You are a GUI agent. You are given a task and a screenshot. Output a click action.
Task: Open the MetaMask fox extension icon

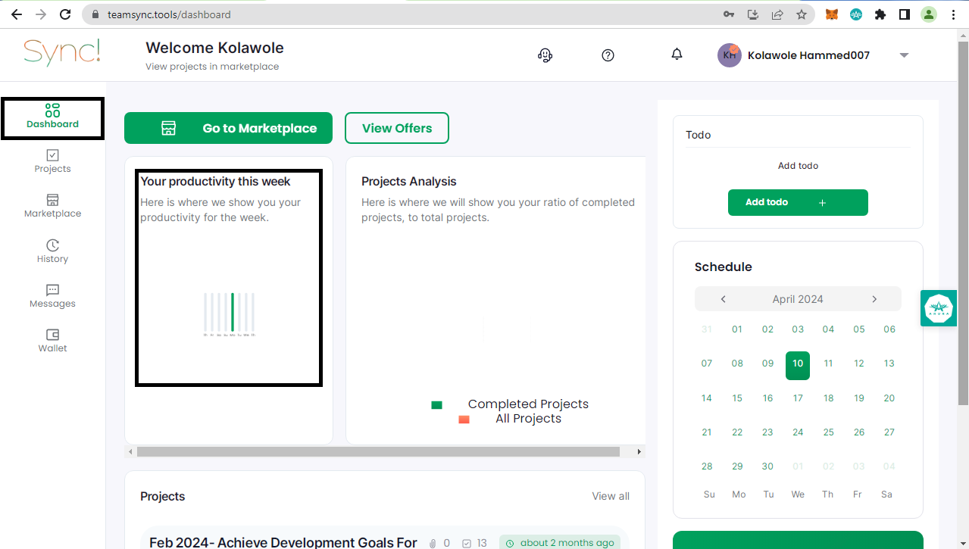pos(831,14)
